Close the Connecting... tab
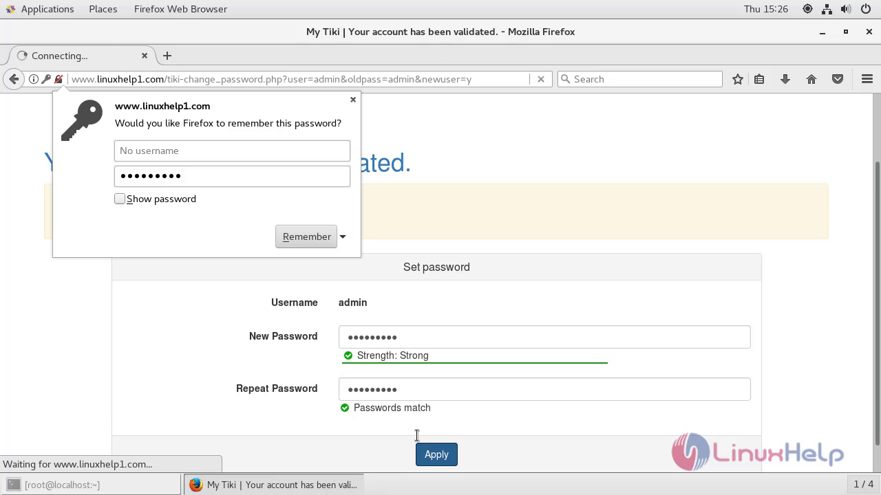Screen dimensions: 881x495 145,56
